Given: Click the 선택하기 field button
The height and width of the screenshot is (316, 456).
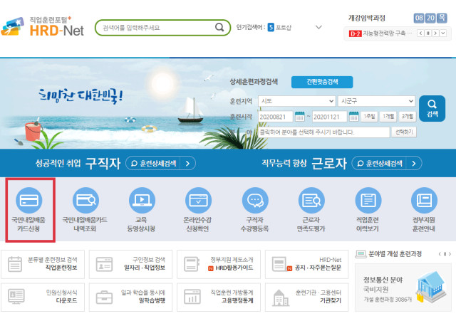Looking at the screenshot, I should (404, 132).
